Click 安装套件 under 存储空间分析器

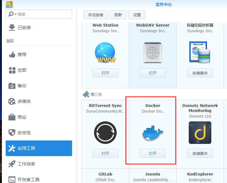coord(200,73)
